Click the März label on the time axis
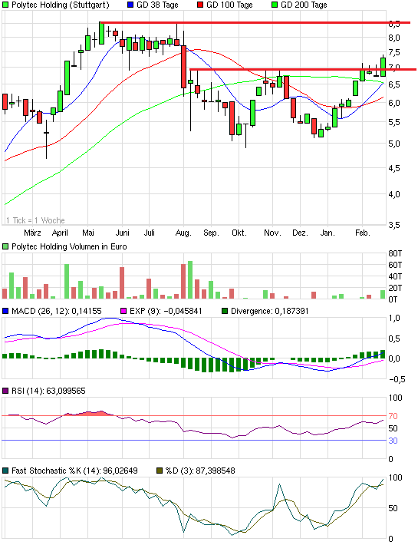This screenshot has width=418, height=545. coord(32,233)
